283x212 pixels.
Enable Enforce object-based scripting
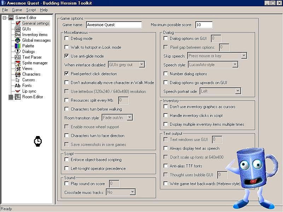(x=67, y=160)
